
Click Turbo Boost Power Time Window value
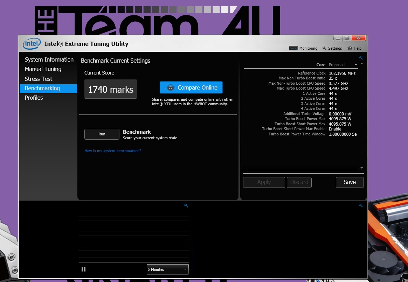(343, 134)
